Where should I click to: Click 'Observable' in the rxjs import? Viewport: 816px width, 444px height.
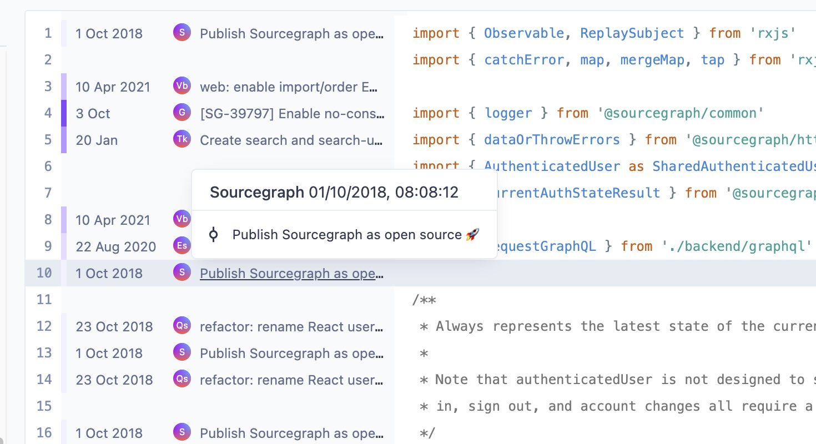click(x=524, y=33)
